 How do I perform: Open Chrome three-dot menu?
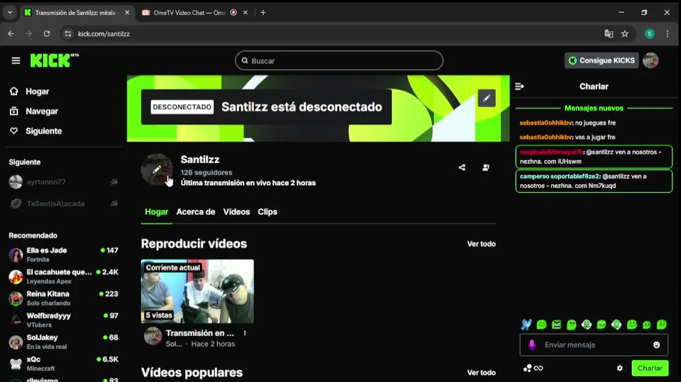tap(667, 33)
